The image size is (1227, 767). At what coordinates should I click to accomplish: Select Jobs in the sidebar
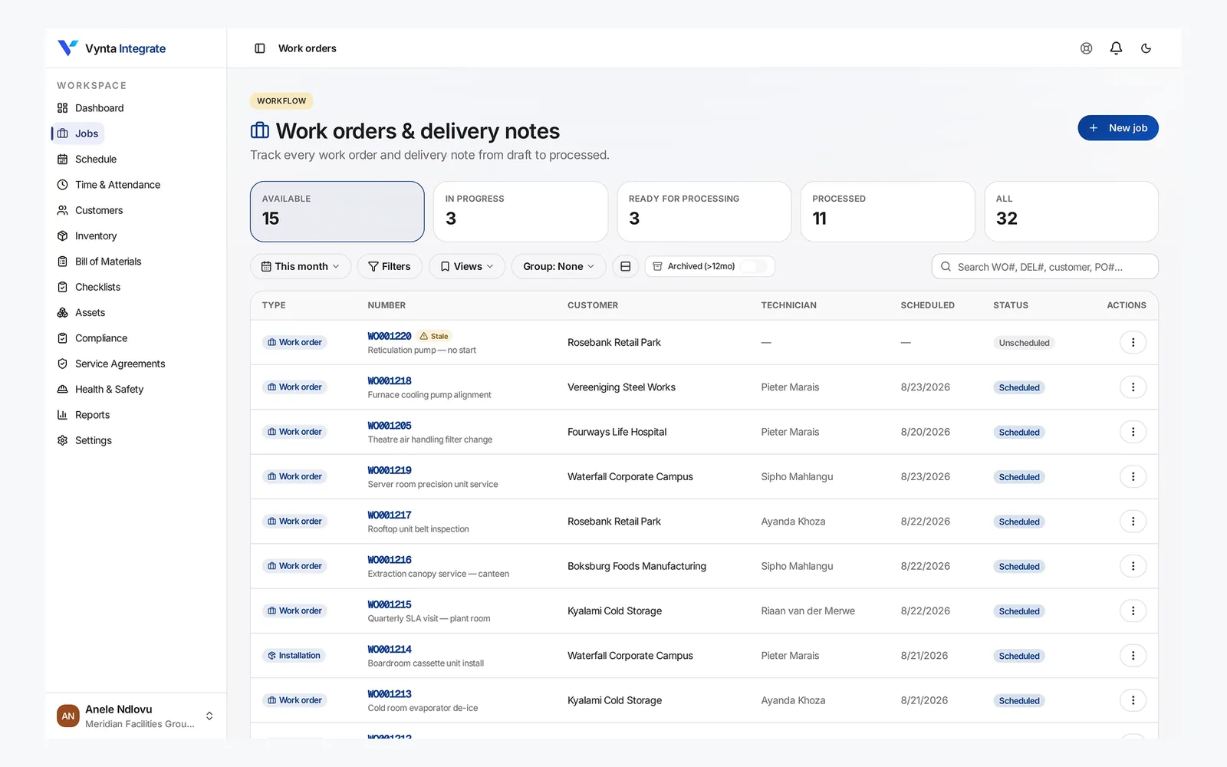(x=78, y=133)
